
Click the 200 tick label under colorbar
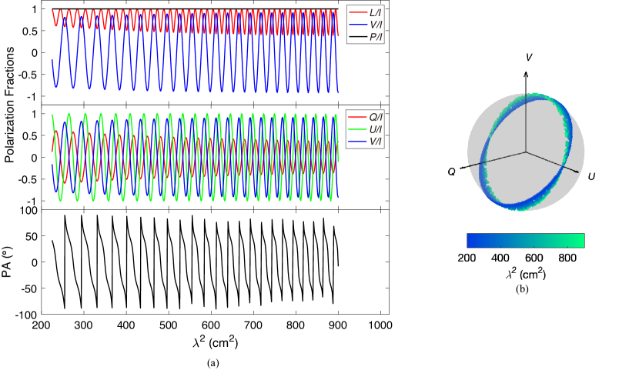467,258
